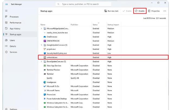This screenshot has width=176, height=110.
Task: Open the Services page
Action: coord(13,52)
